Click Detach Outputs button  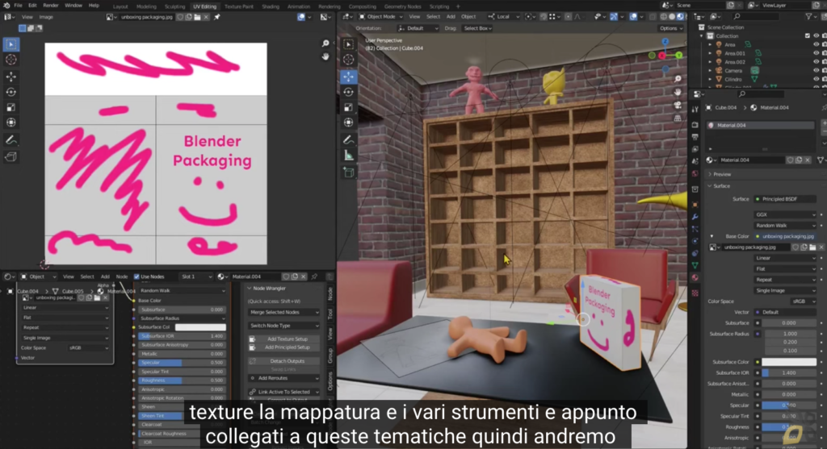tap(283, 361)
